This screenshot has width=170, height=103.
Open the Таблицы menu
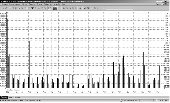[24, 4]
